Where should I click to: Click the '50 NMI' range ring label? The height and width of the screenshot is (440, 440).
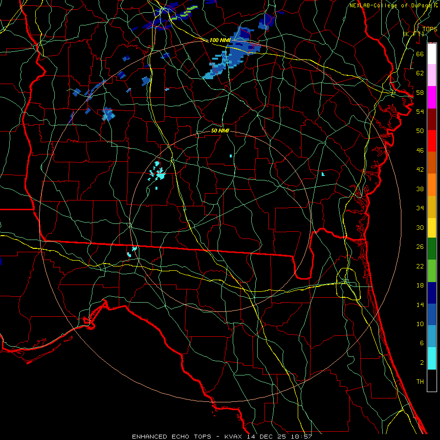tap(220, 131)
